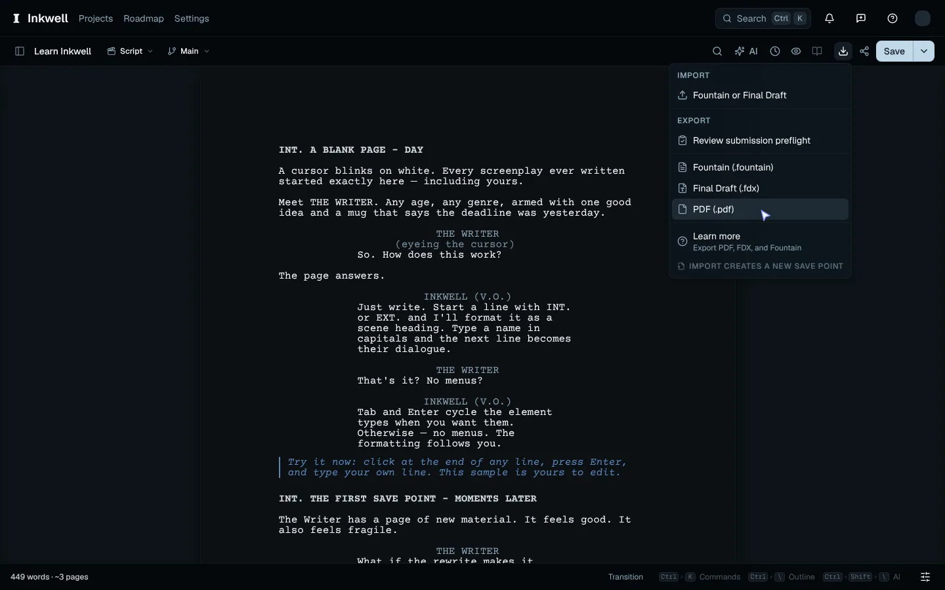Toggle the left sidebar panel icon
Viewport: 945px width, 590px height.
(x=20, y=51)
